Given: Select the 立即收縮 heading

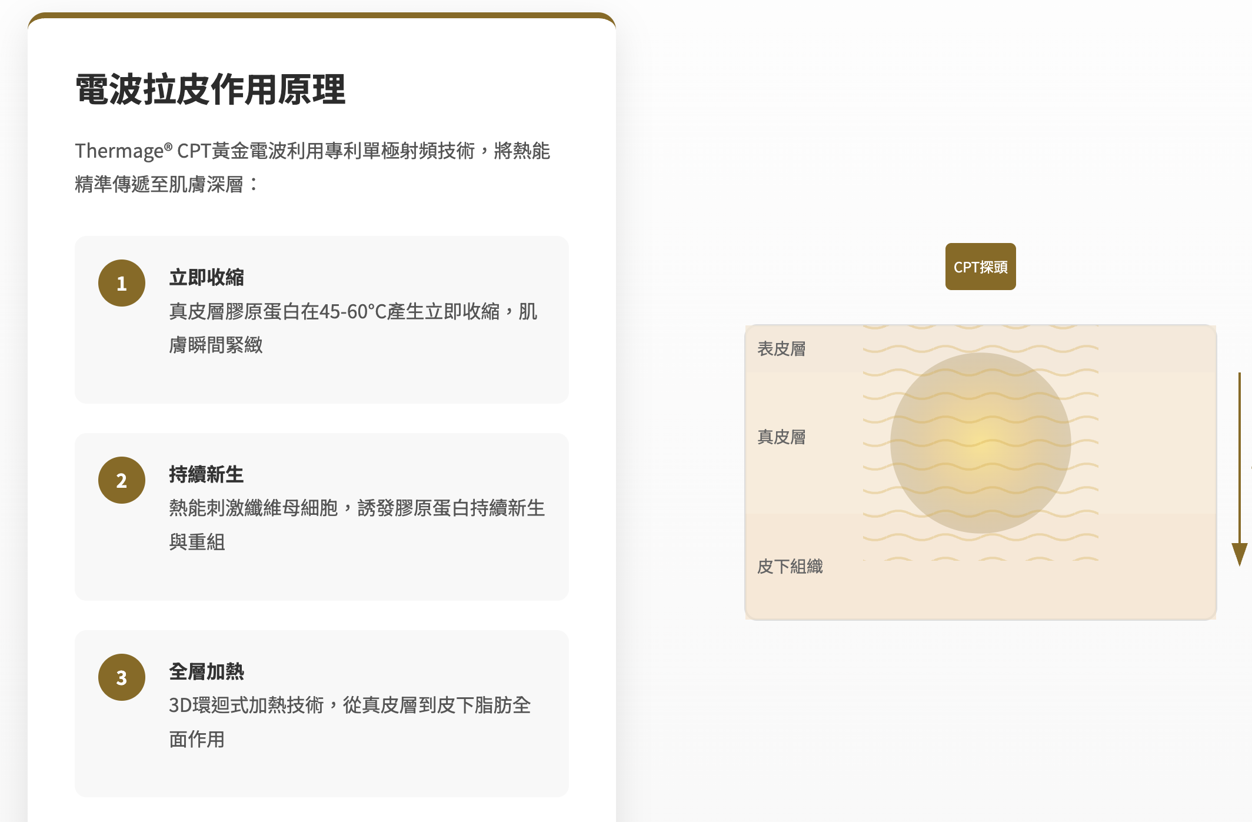Looking at the screenshot, I should 207,277.
